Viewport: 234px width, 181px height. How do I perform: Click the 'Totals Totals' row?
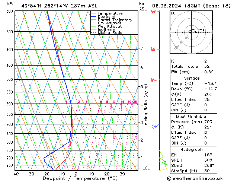193,66
